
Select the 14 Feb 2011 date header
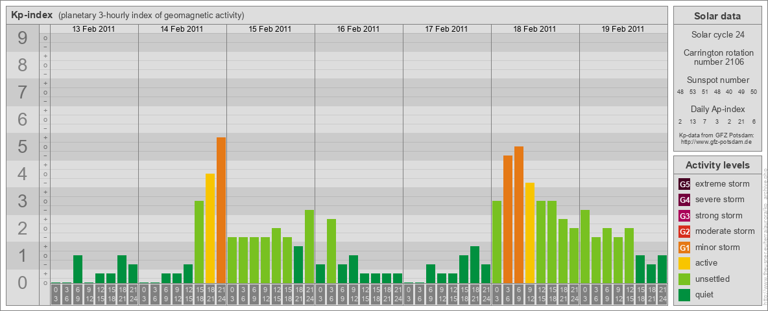click(182, 29)
